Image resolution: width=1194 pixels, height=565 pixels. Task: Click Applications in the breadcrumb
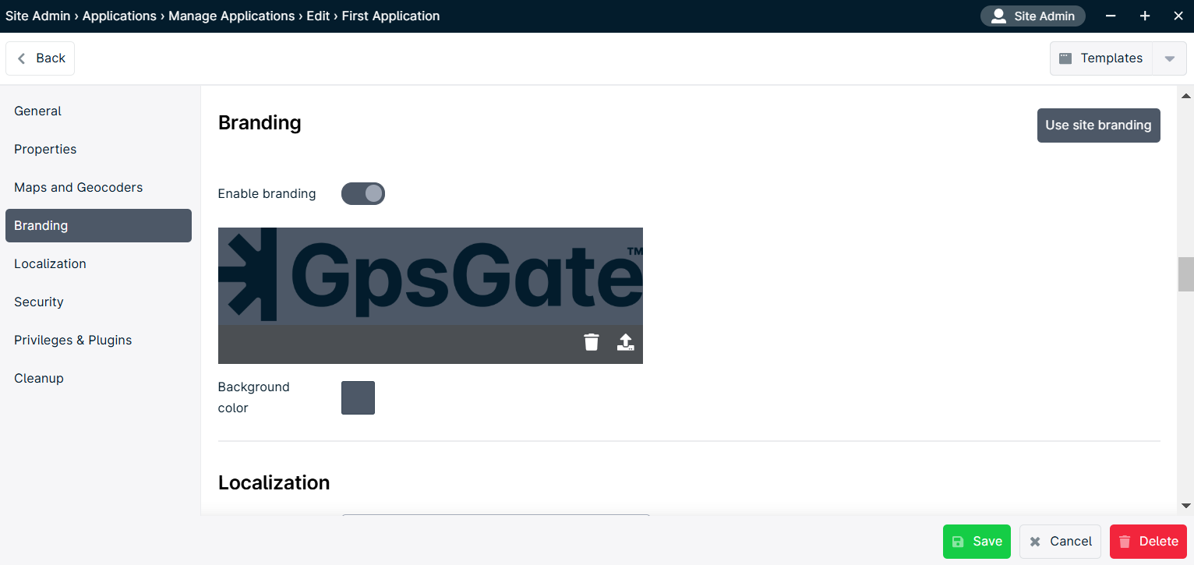pyautogui.click(x=119, y=16)
